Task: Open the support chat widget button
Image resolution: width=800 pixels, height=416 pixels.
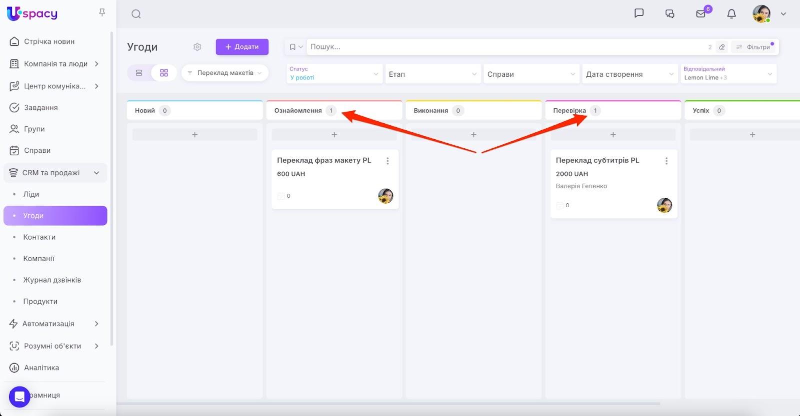Action: 19,397
